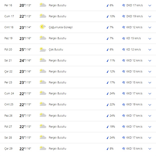Screen dimensions: 156x156
Task: Click the raindrop icon for Çar 22
Action: click(108, 71)
